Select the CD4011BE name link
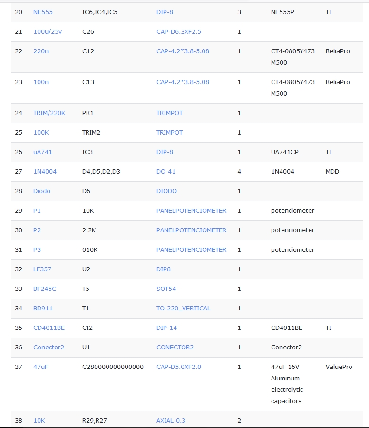The image size is (369, 428). click(49, 328)
